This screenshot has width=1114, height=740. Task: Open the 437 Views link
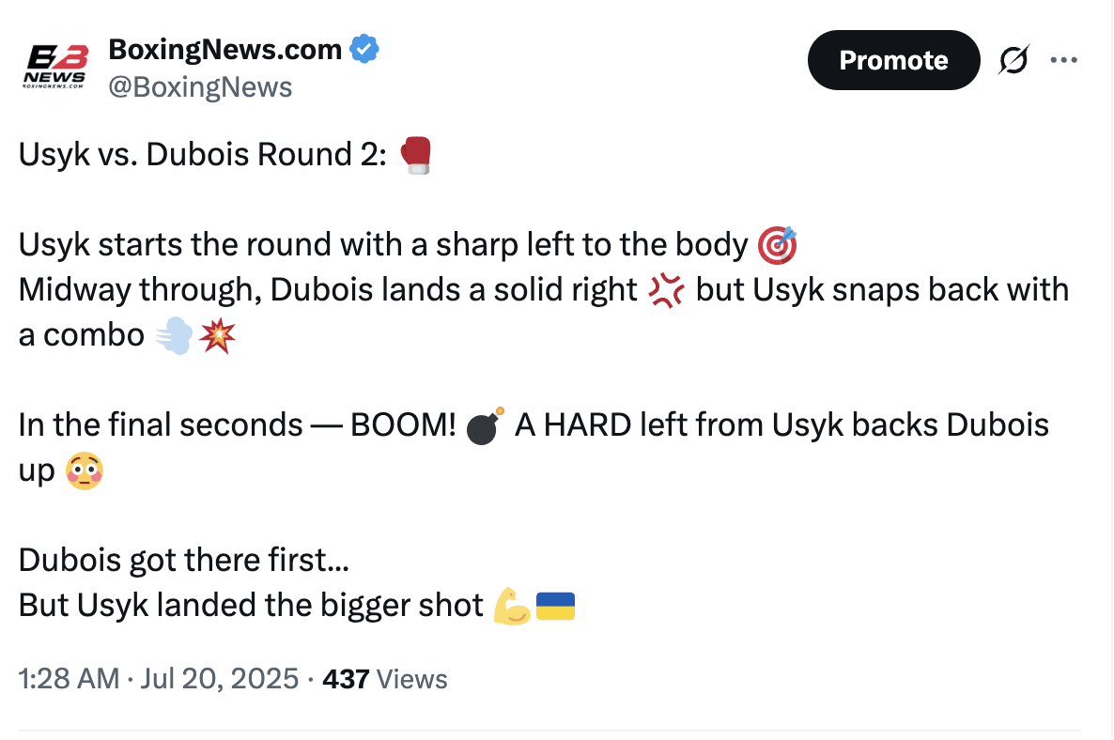click(386, 678)
